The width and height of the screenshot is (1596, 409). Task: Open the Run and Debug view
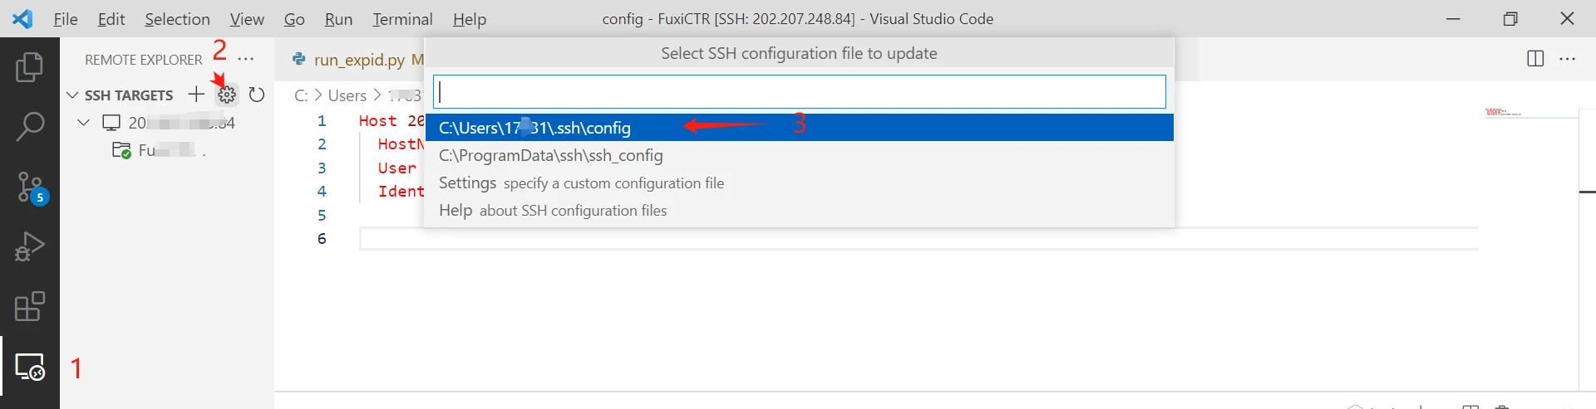click(x=30, y=246)
